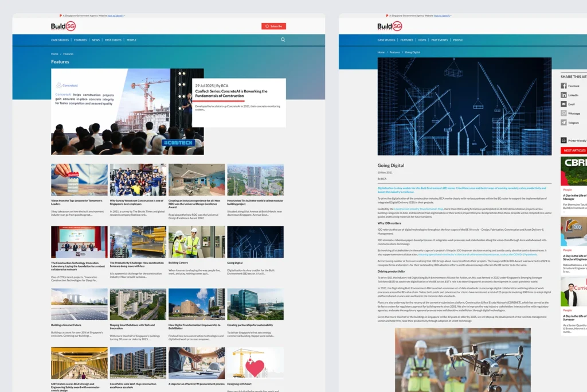Viewport: 587px width, 392px height.
Task: Click the BuildSG logo on the Features page
Action: coord(63,26)
